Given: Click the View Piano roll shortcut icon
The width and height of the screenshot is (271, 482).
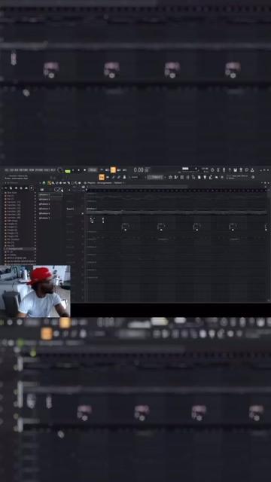Looking at the screenshot, I should point(176,177).
